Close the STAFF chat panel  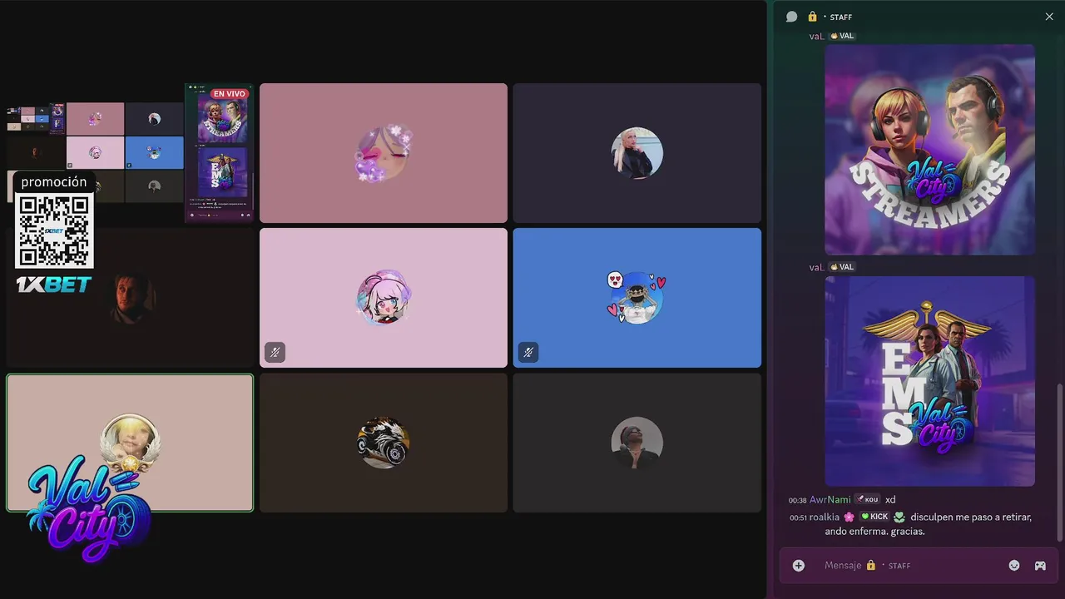1049,17
